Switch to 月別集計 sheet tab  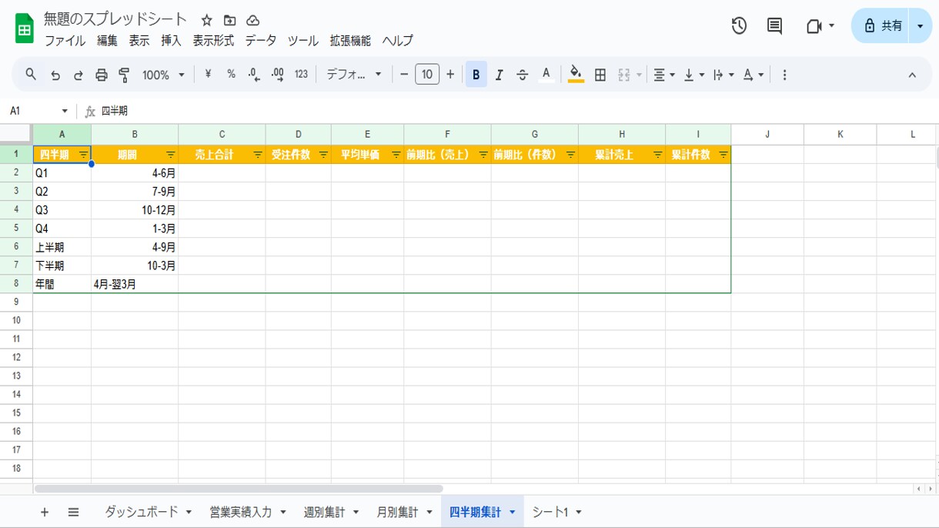click(x=397, y=512)
